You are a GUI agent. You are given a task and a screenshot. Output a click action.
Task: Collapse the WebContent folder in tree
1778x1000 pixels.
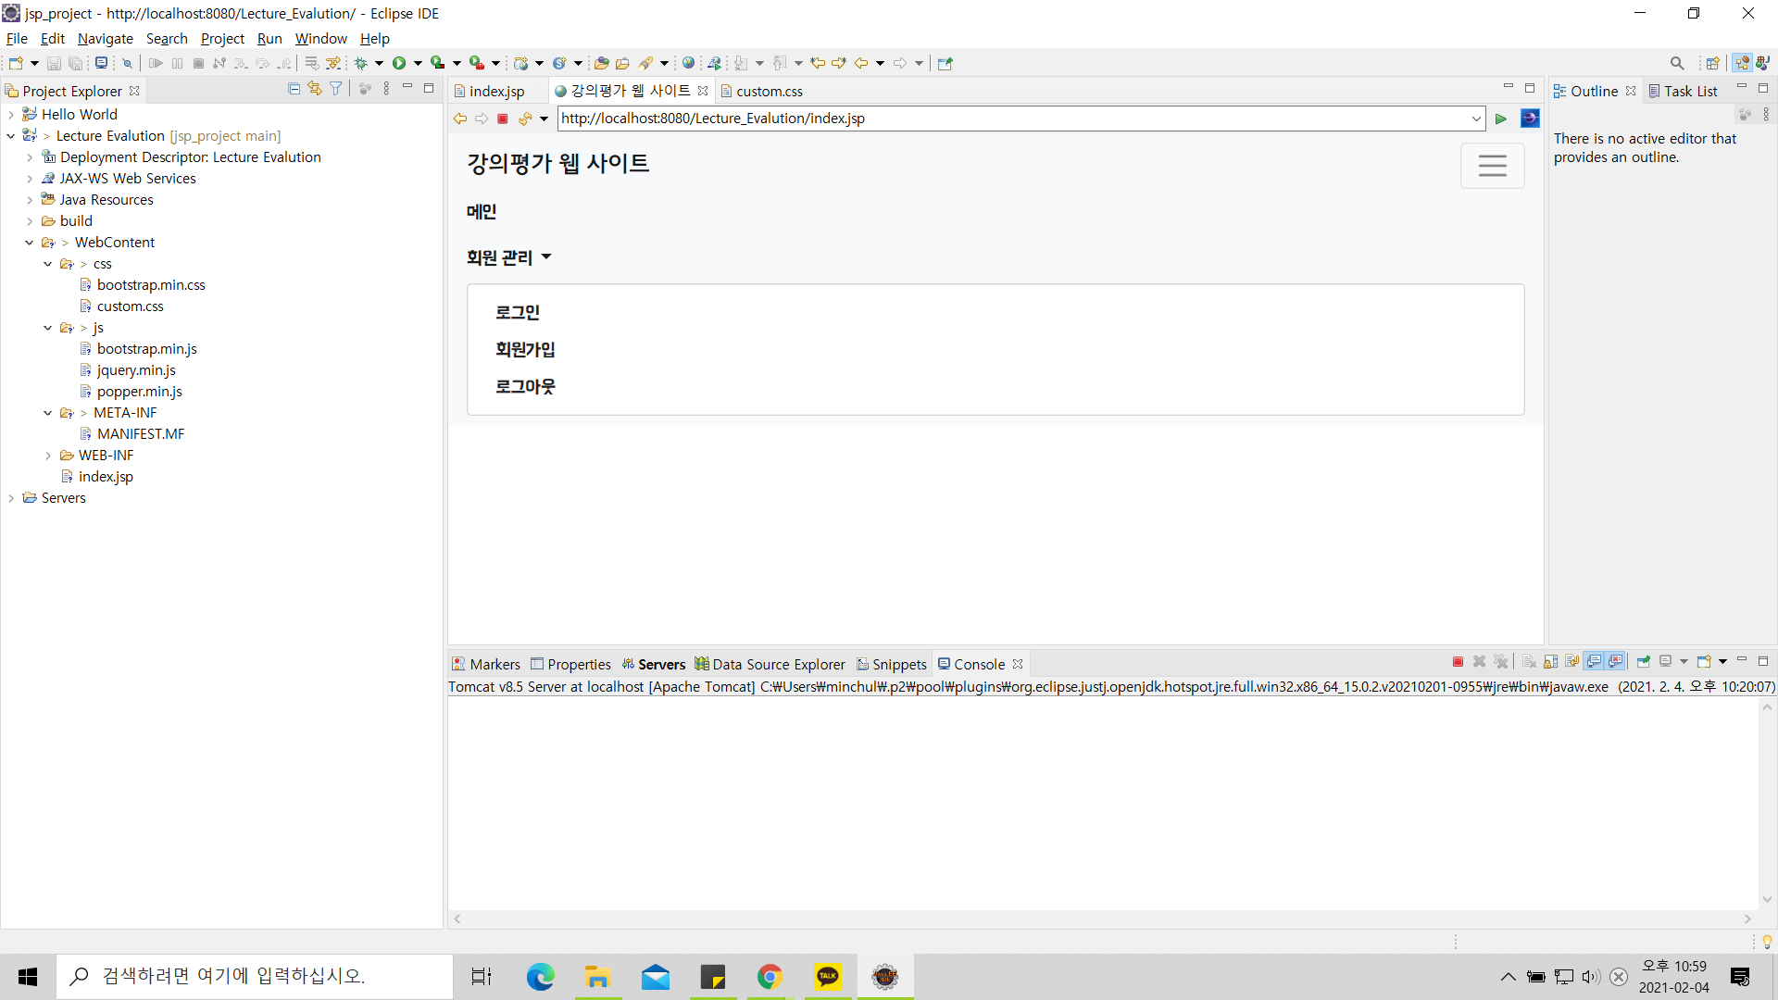[x=30, y=243]
